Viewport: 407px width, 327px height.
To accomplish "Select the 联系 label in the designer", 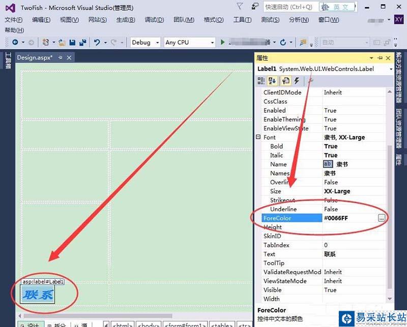I will tap(38, 295).
